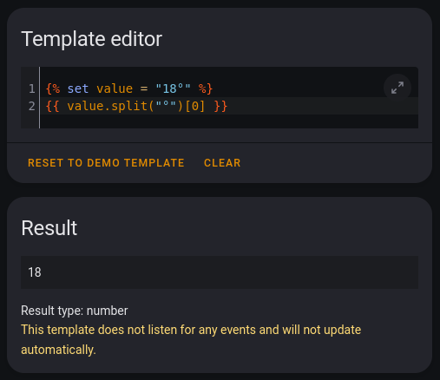Click on "split" in the template code
Image resolution: width=440 pixels, height=380 pixels.
click(129, 106)
